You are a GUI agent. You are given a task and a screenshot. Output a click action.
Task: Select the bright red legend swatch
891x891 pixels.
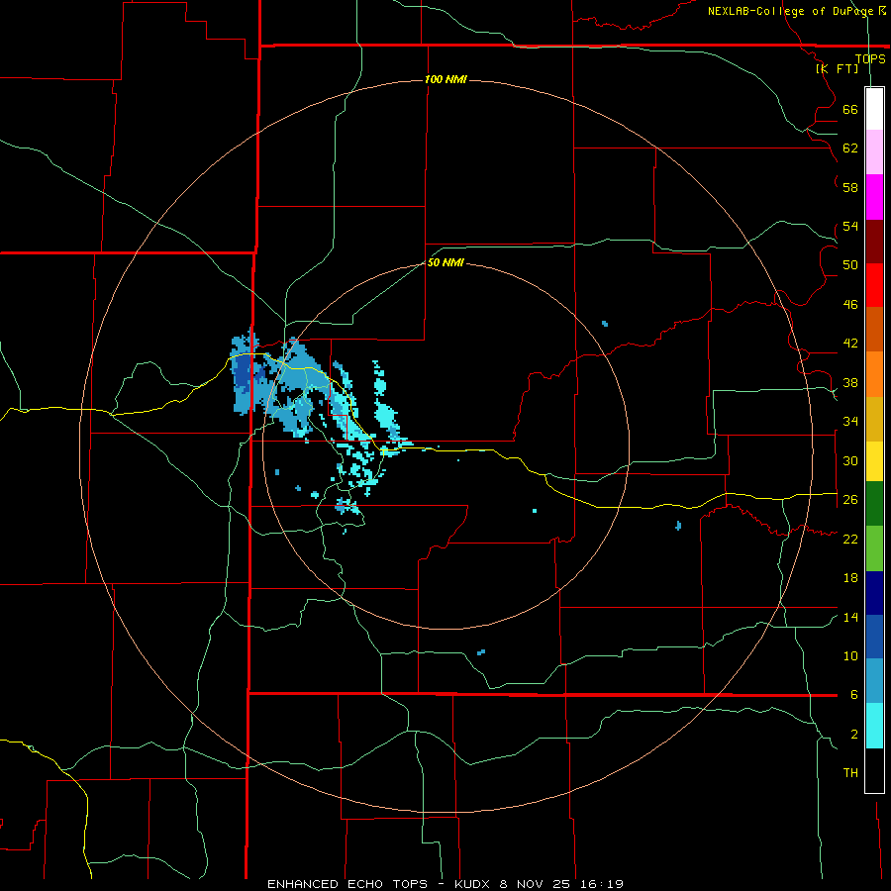[x=874, y=285]
